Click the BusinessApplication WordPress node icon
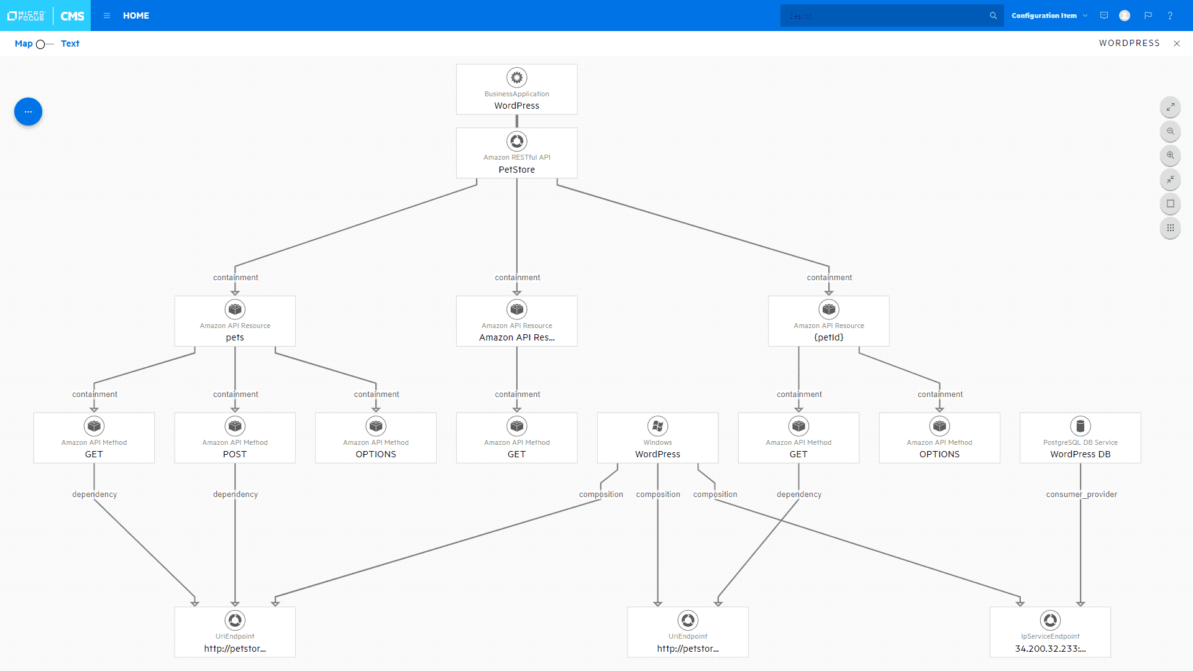The image size is (1193, 671). click(x=516, y=77)
